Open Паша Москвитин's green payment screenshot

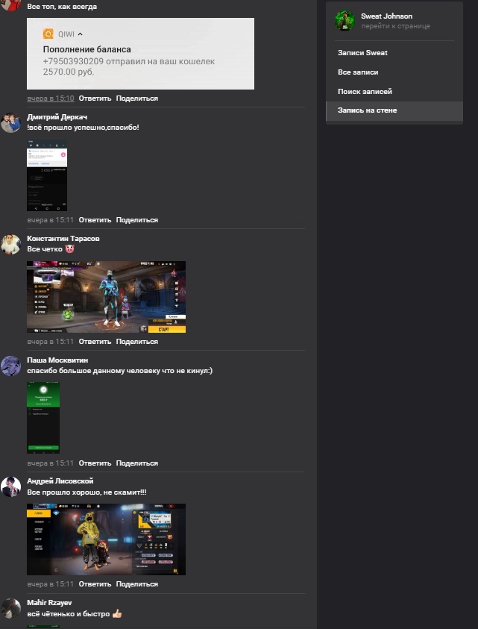coord(43,417)
